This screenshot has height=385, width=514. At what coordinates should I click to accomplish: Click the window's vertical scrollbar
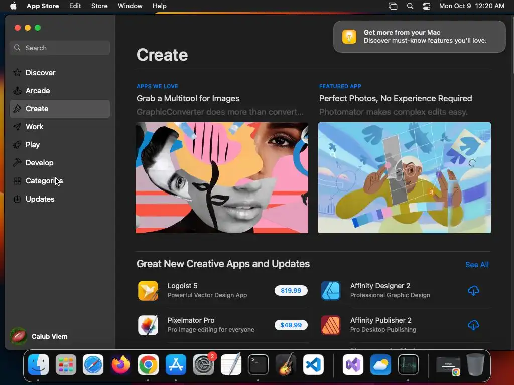pyautogui.click(x=512, y=46)
